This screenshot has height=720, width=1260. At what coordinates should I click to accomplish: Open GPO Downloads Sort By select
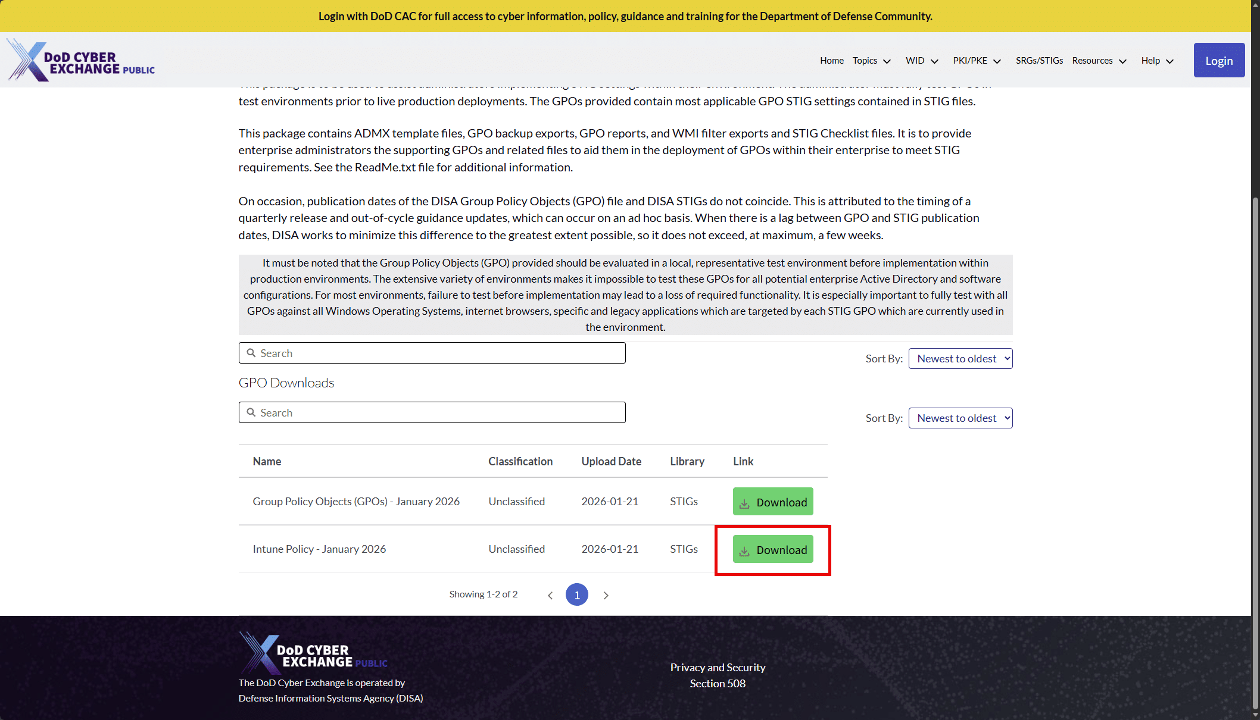[960, 418]
